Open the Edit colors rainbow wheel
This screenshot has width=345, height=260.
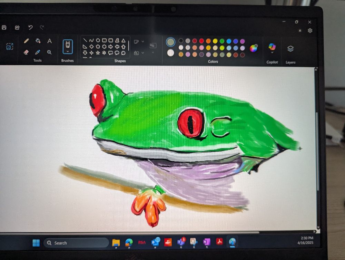coord(254,48)
